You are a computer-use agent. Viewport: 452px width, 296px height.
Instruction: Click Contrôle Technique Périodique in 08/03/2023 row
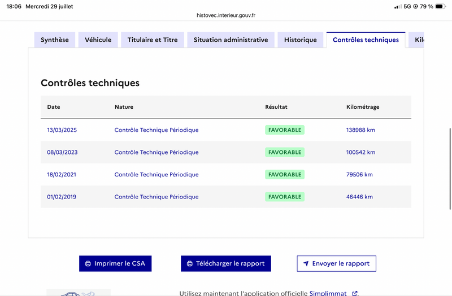point(157,152)
